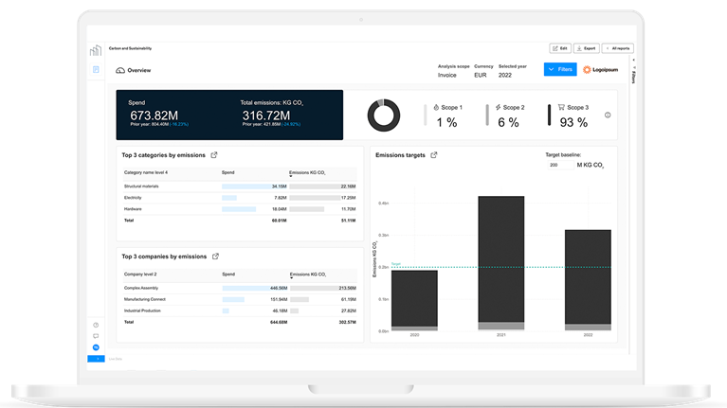Sort by Emissions KG CO2 in categories table
This screenshot has width=727, height=408.
click(x=309, y=173)
